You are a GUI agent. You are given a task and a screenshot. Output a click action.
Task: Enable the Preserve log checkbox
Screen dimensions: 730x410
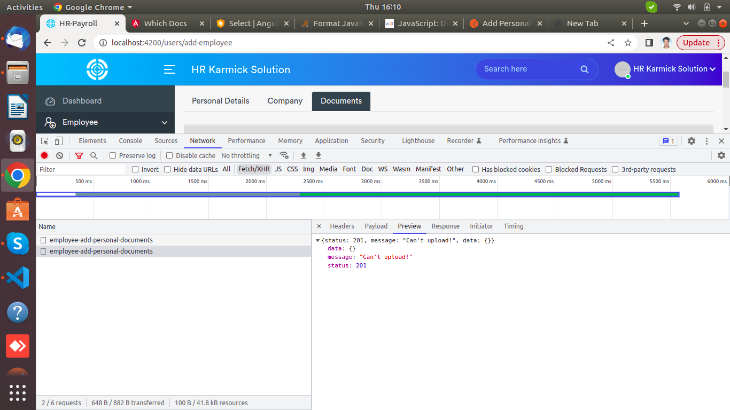[113, 155]
